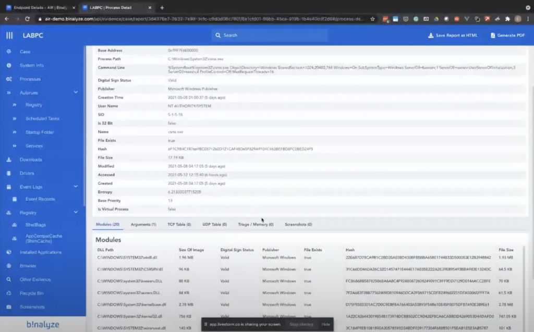Switch to the TCP Table (0) tab
Screen dimensions: 534x332
coord(179,225)
